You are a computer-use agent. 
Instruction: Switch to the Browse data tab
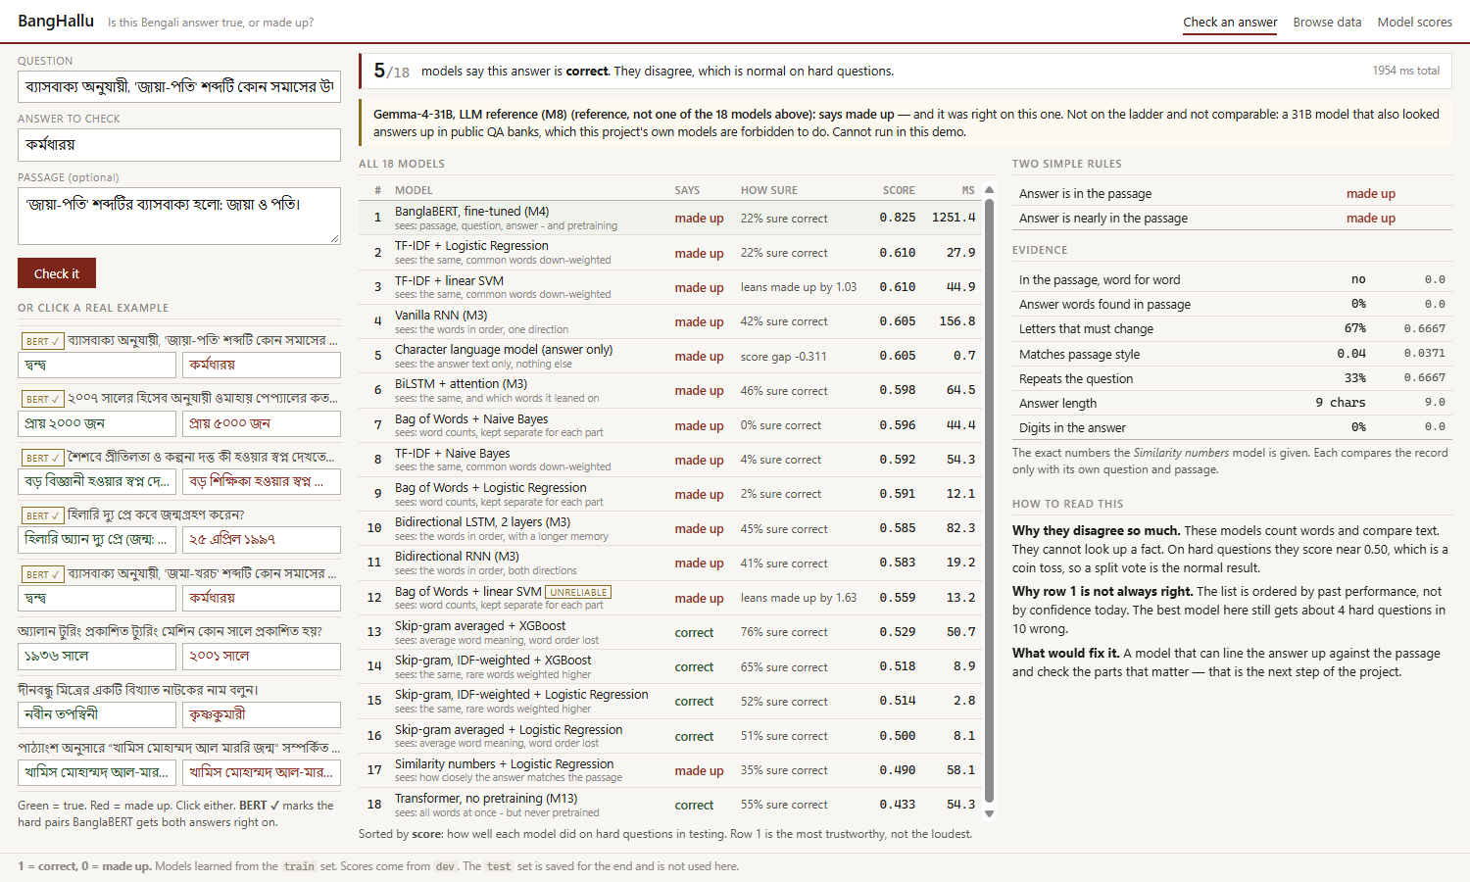tap(1327, 22)
